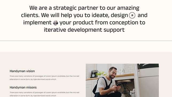
Task: Click the word "implement" in the headline
Action: 37,23
